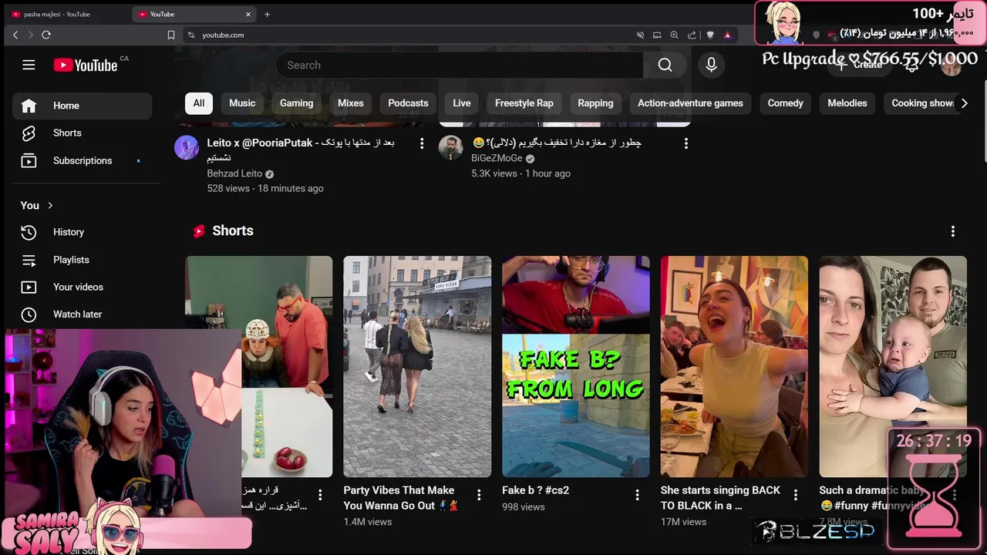Screen dimensions: 987x555
Task: Select the All filter chip
Action: (x=199, y=103)
